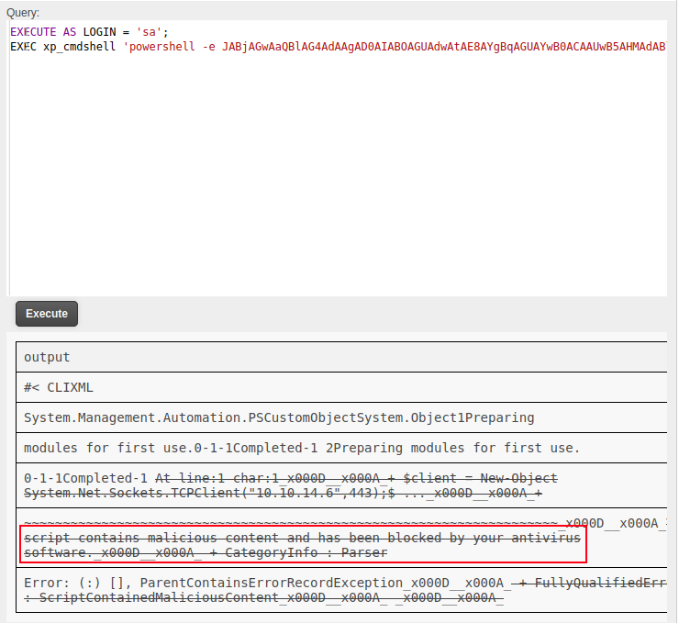Click the Execute button
The height and width of the screenshot is (623, 679).
[x=47, y=313]
